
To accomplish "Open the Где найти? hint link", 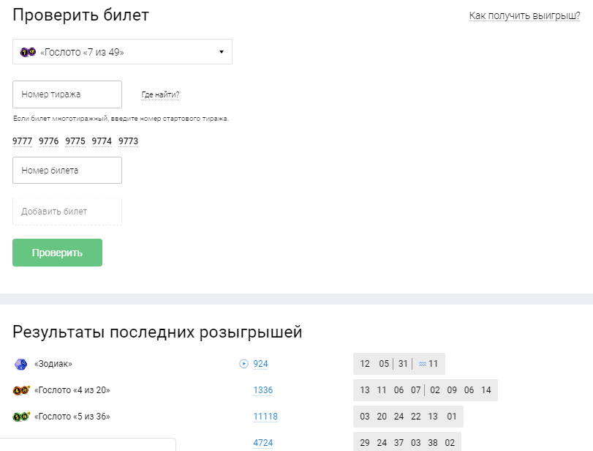I will click(160, 94).
